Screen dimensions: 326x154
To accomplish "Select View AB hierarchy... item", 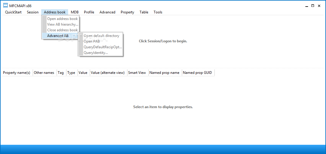I will [x=60, y=24].
